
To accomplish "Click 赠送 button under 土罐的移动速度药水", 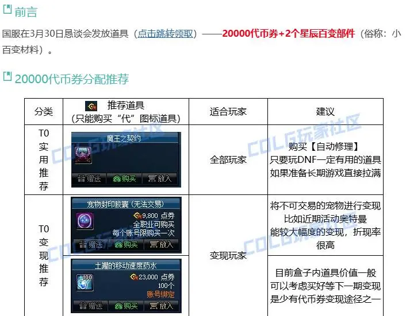I will click(91, 306).
